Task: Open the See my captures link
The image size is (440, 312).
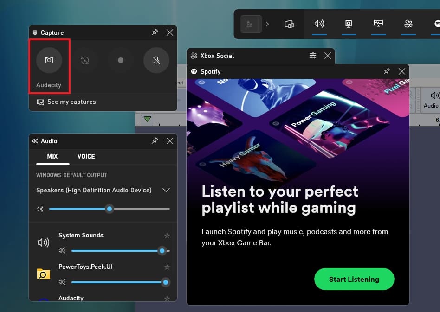Action: pyautogui.click(x=71, y=102)
